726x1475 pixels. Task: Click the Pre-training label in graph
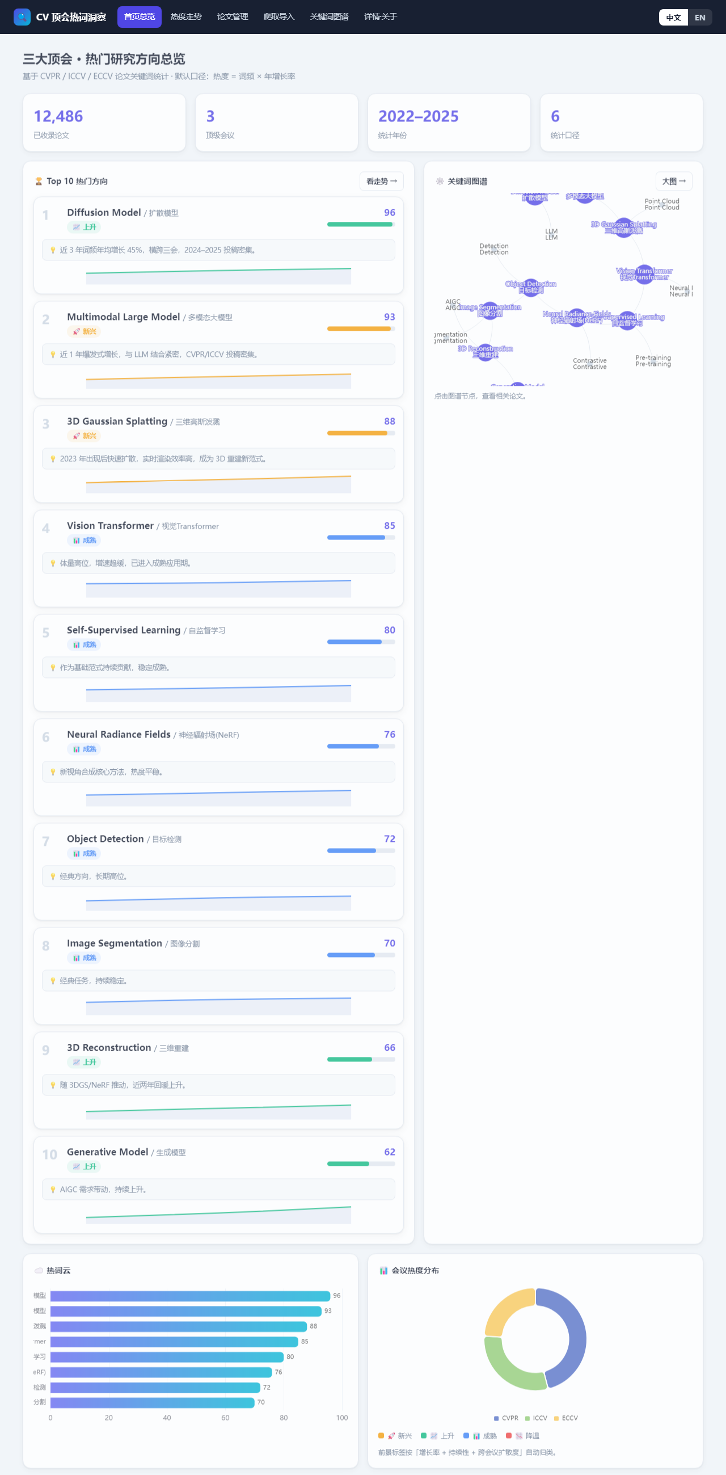coord(653,361)
